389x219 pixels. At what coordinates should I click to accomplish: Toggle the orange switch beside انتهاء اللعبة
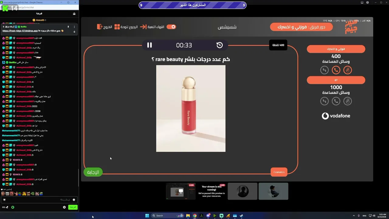(171, 27)
